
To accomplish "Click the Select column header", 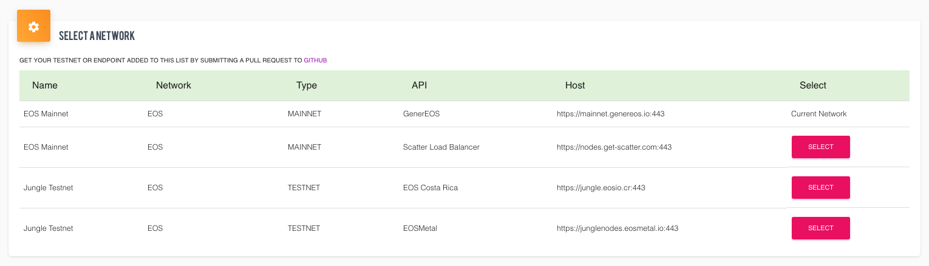I will click(813, 85).
